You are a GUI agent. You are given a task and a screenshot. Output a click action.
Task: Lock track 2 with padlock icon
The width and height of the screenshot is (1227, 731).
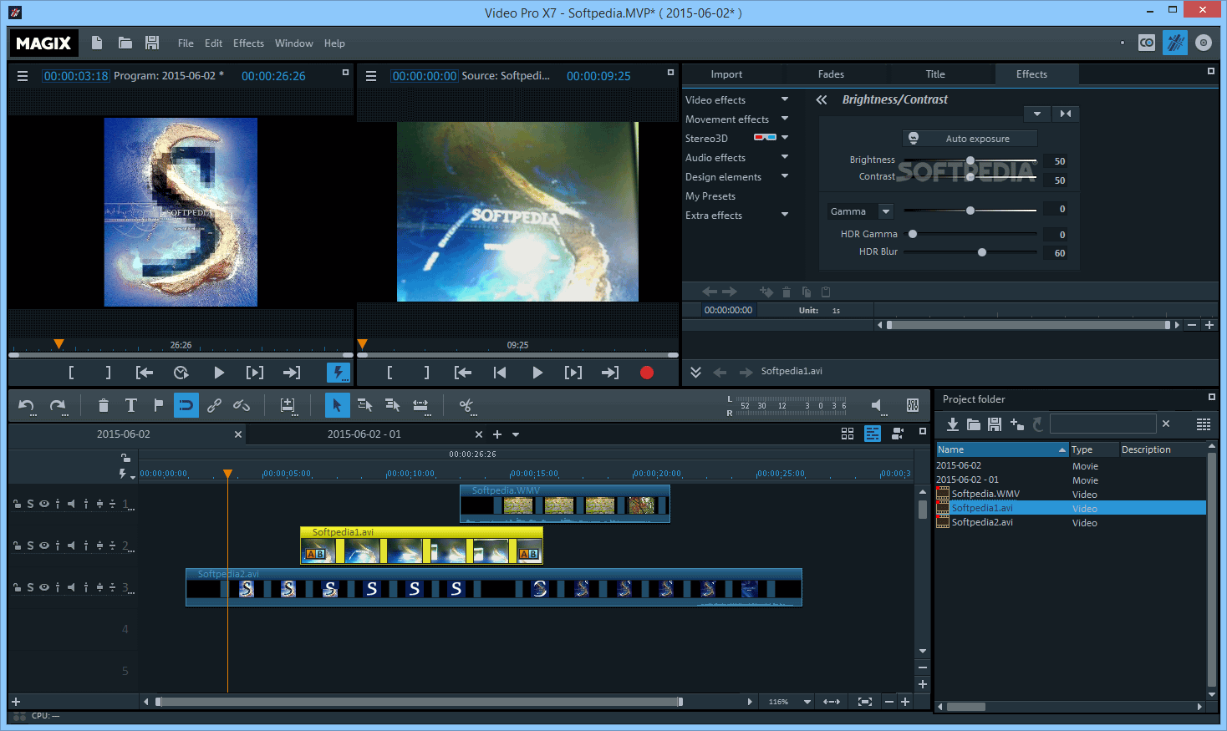coord(17,546)
